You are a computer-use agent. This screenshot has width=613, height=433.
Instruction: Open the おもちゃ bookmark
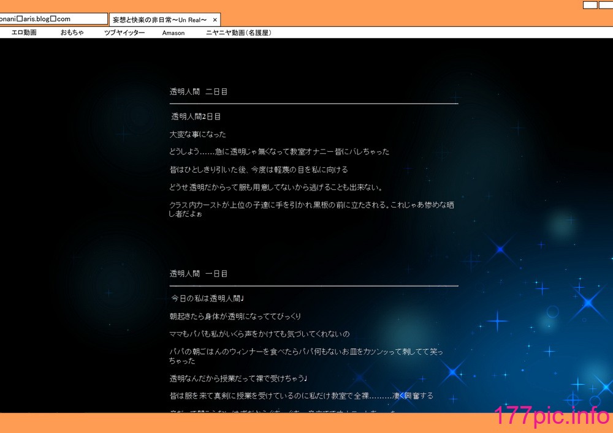click(72, 33)
